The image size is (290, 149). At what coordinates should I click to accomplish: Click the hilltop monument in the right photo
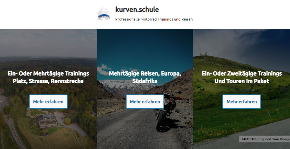(204, 54)
